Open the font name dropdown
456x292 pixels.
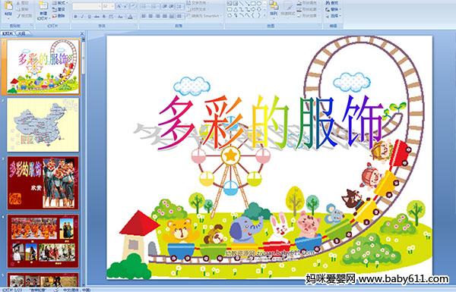point(87,6)
